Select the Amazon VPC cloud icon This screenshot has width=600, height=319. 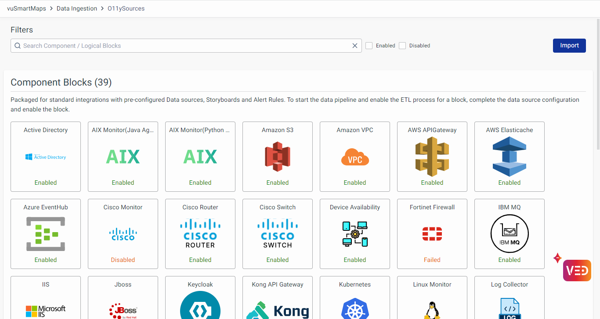(x=355, y=157)
